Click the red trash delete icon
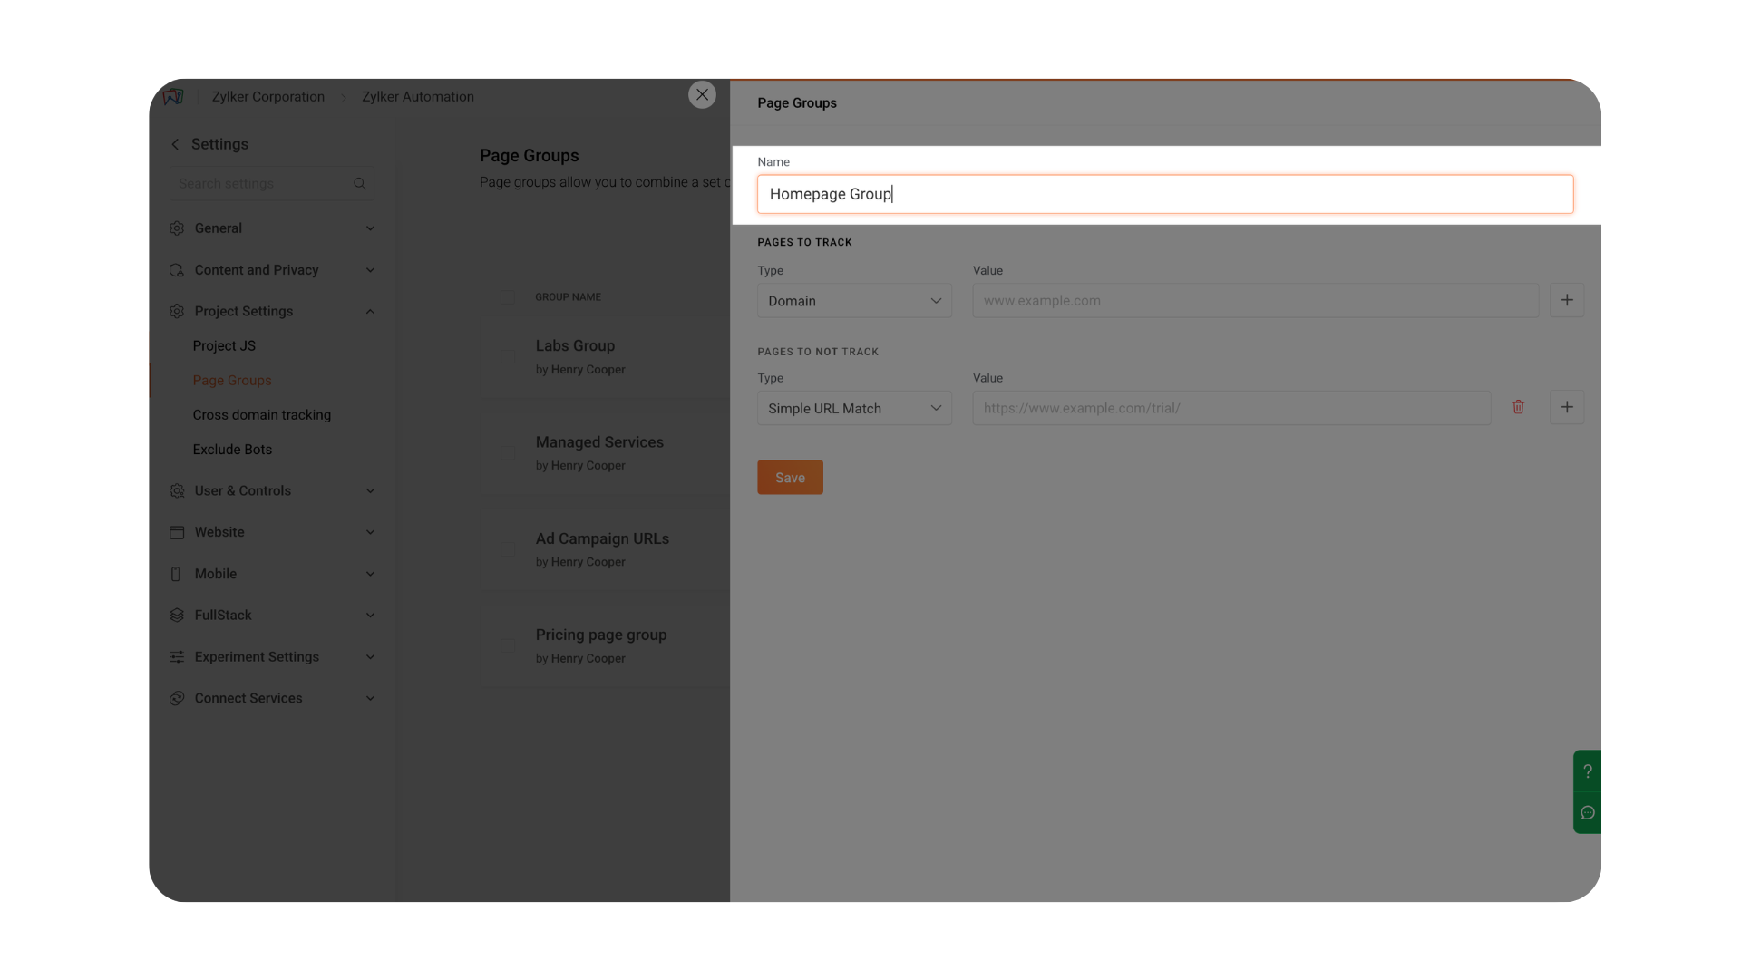Screen dimensions: 1741x979 click(1518, 407)
